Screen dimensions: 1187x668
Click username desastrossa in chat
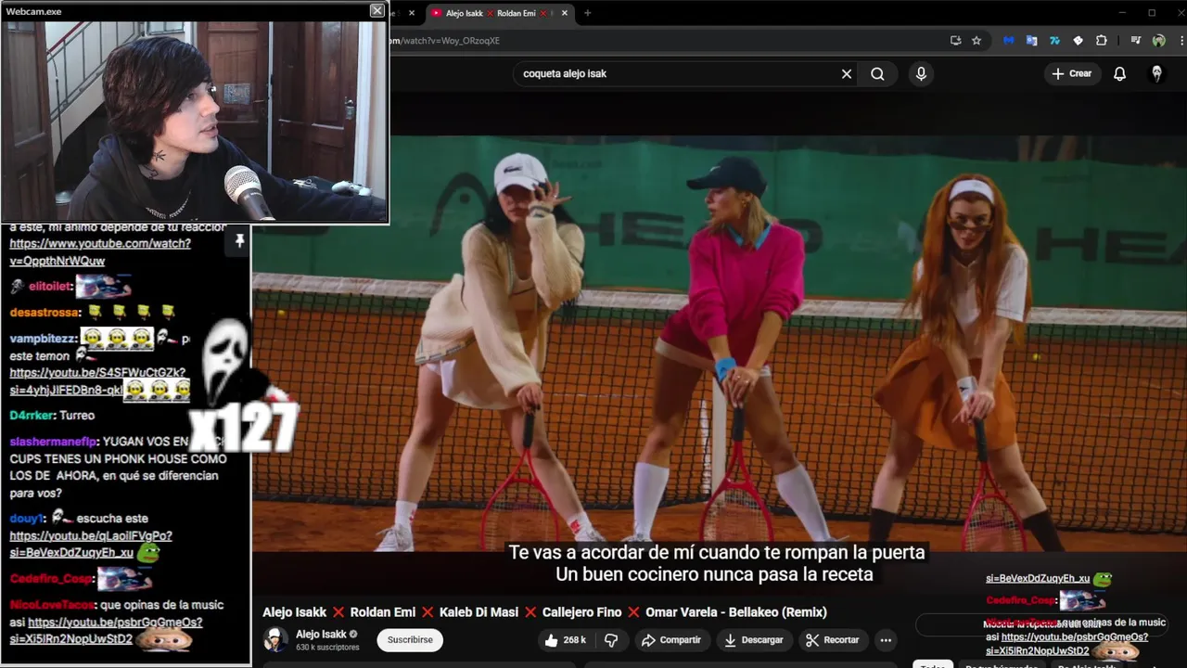pyautogui.click(x=45, y=313)
